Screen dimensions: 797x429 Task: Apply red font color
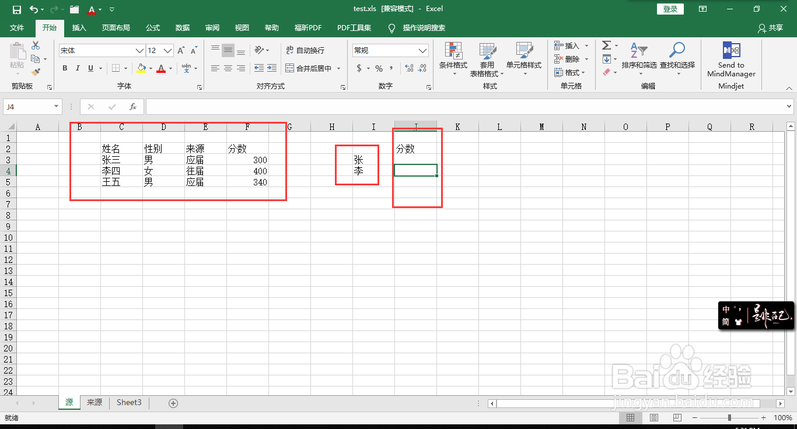point(162,68)
